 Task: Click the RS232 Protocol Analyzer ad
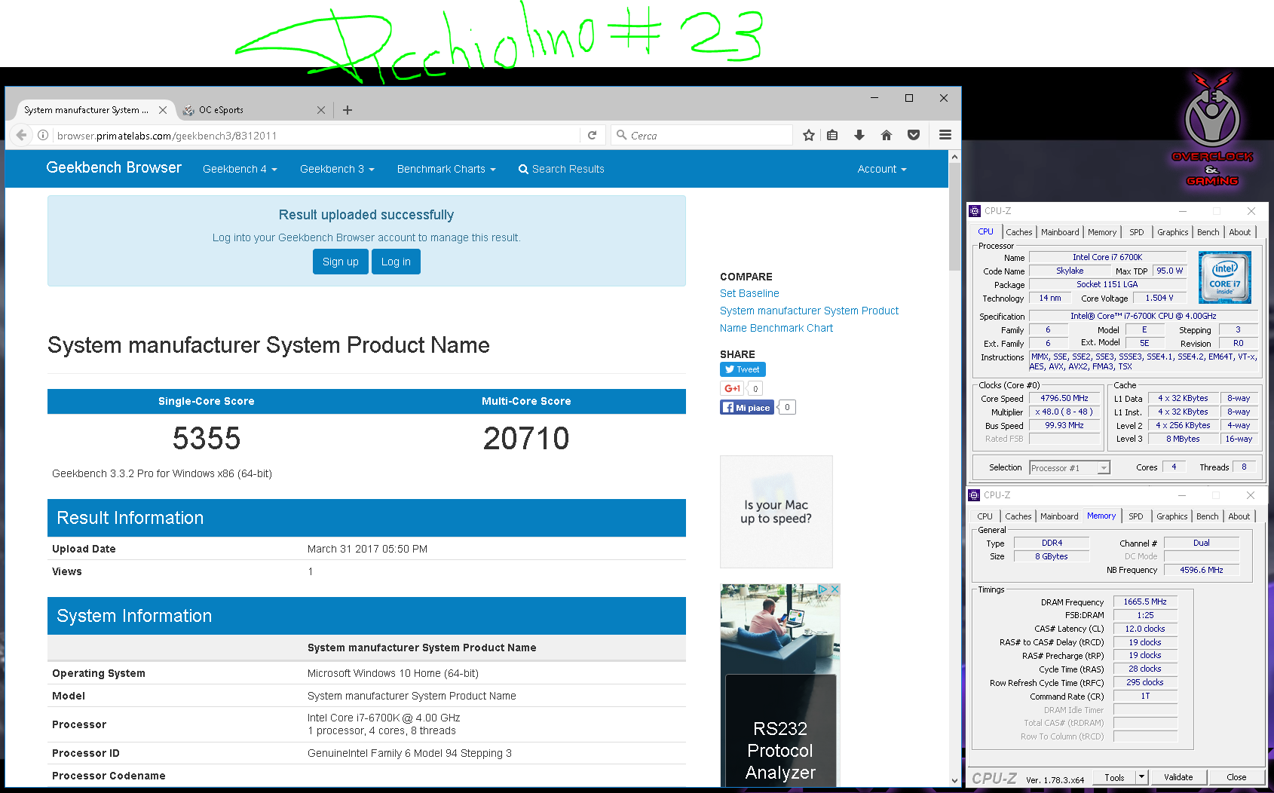click(780, 685)
